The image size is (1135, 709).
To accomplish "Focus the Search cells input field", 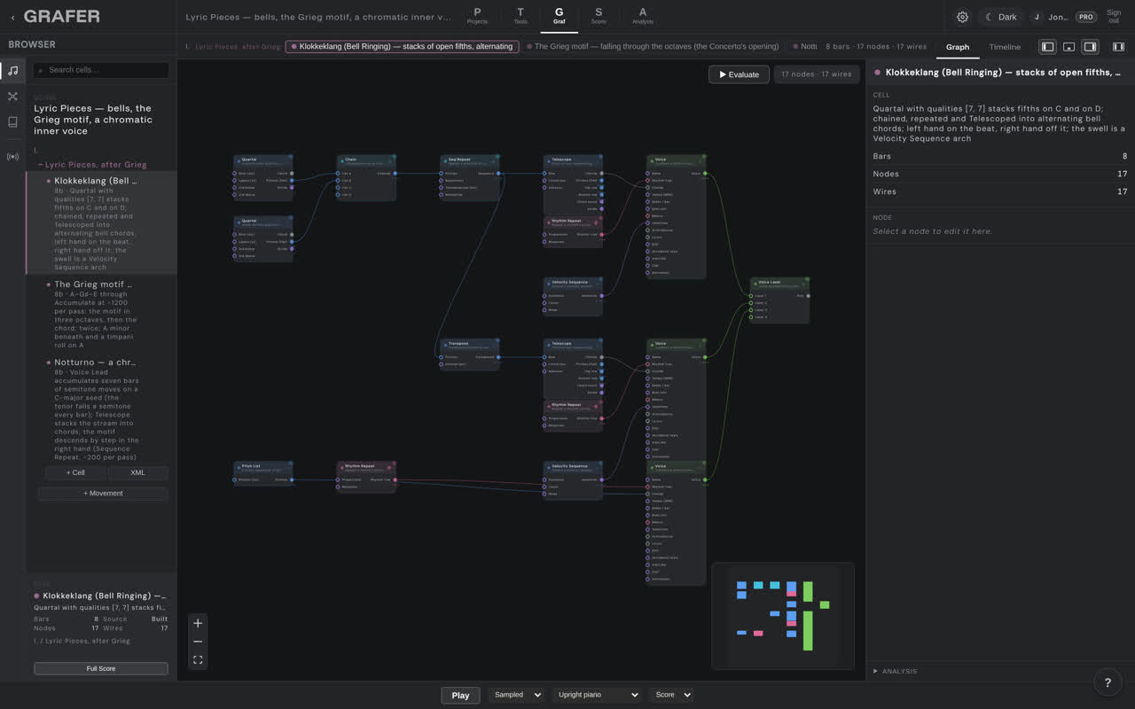I will click(101, 70).
